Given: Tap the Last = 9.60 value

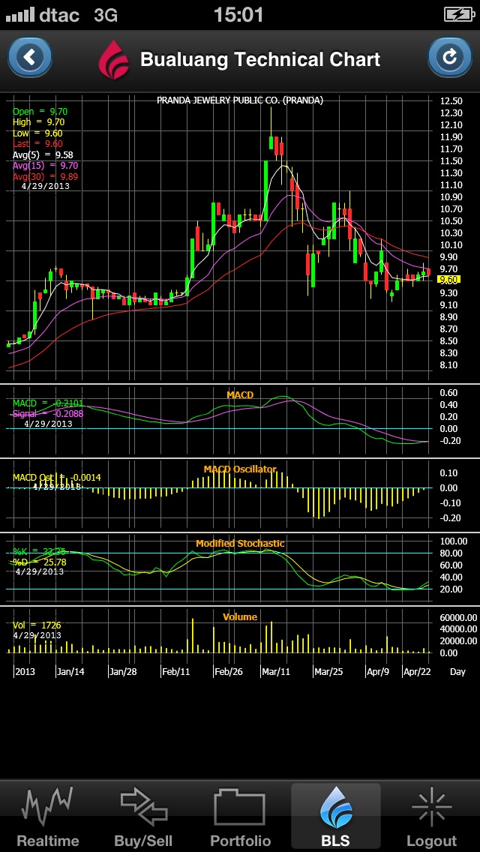Looking at the screenshot, I should pos(37,143).
